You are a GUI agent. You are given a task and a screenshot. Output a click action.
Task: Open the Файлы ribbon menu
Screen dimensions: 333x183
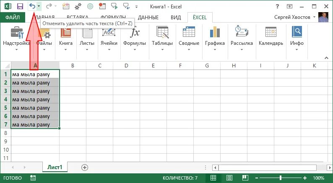(44, 38)
